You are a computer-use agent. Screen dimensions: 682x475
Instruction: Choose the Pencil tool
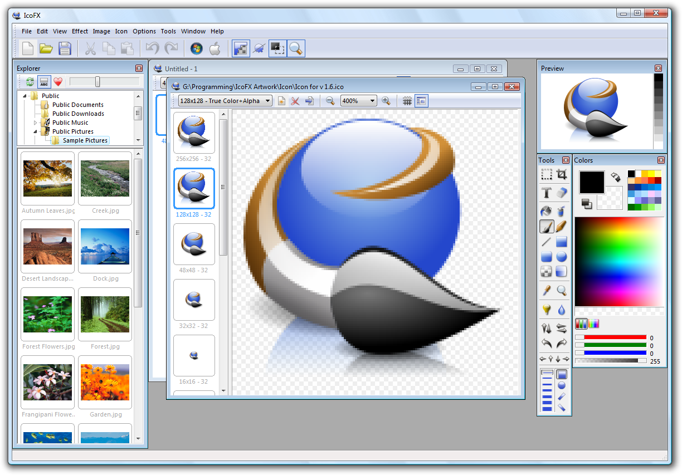pos(562,227)
